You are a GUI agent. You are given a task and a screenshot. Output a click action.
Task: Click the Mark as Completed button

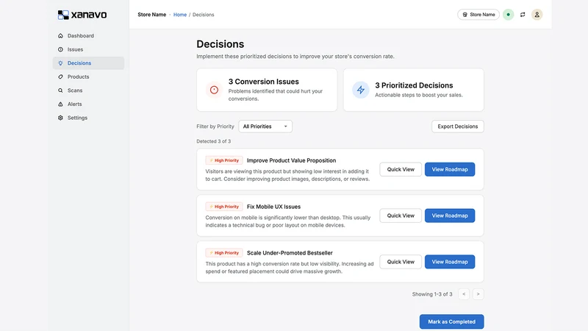pos(451,321)
